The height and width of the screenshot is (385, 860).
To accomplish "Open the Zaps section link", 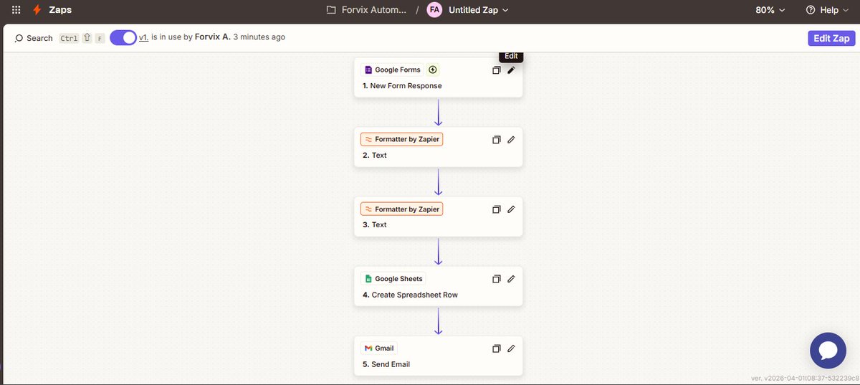I will pos(59,10).
